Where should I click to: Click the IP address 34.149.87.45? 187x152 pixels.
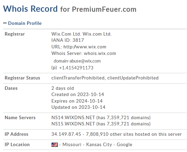(x=66, y=134)
